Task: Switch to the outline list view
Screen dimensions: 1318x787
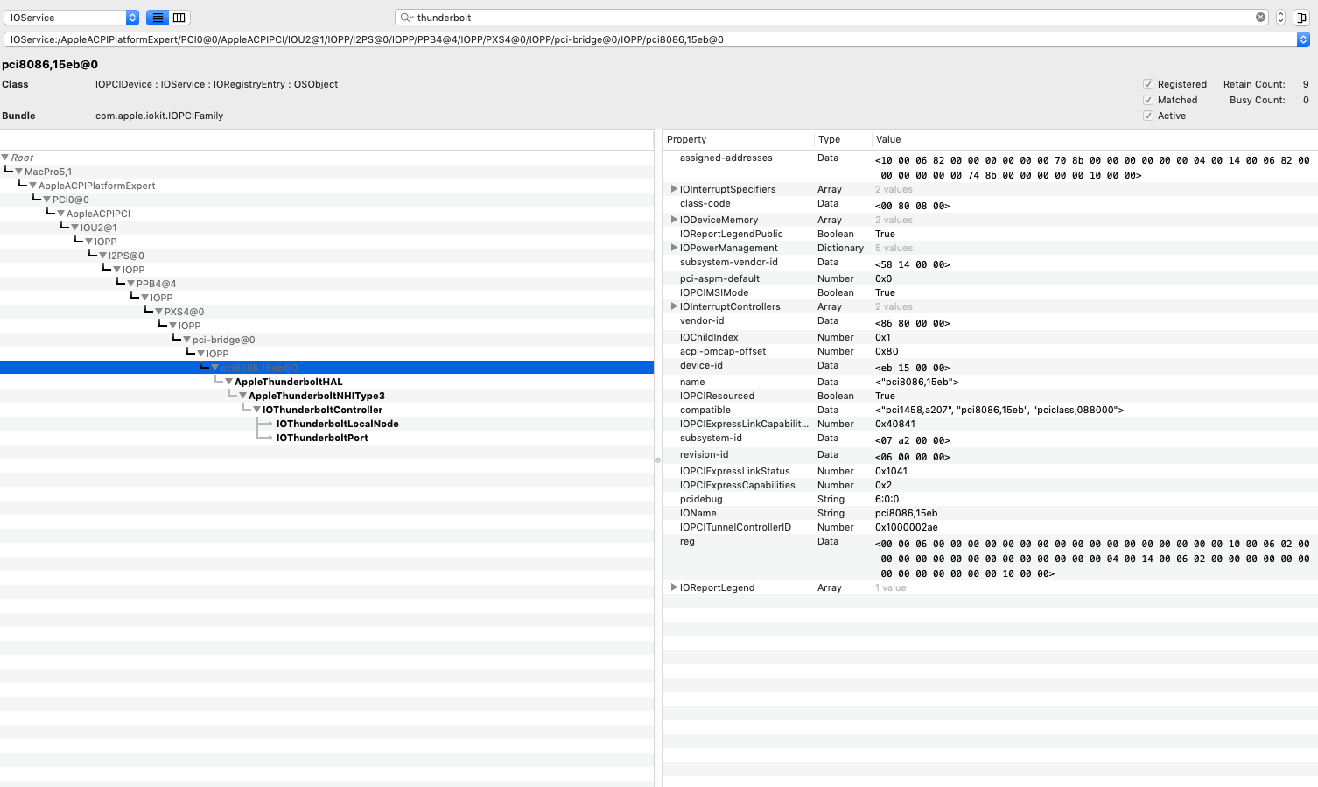Action: pos(158,18)
